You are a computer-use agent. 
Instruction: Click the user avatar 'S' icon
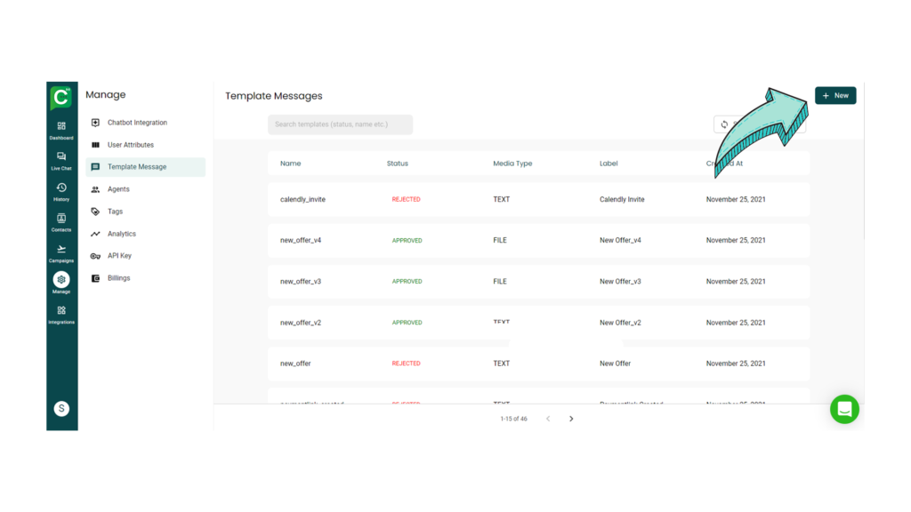point(61,409)
